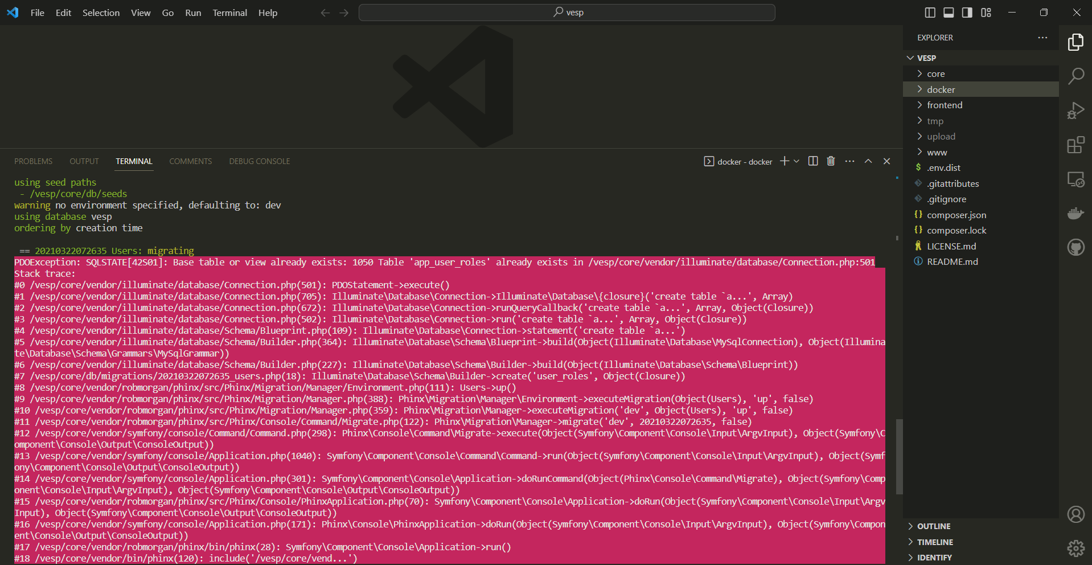Expand the upload folder
Viewport: 1092px width, 565px height.
point(980,137)
